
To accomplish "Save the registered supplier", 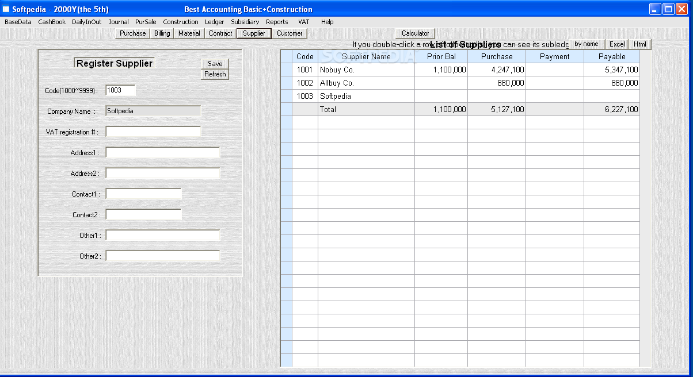I will 215,64.
